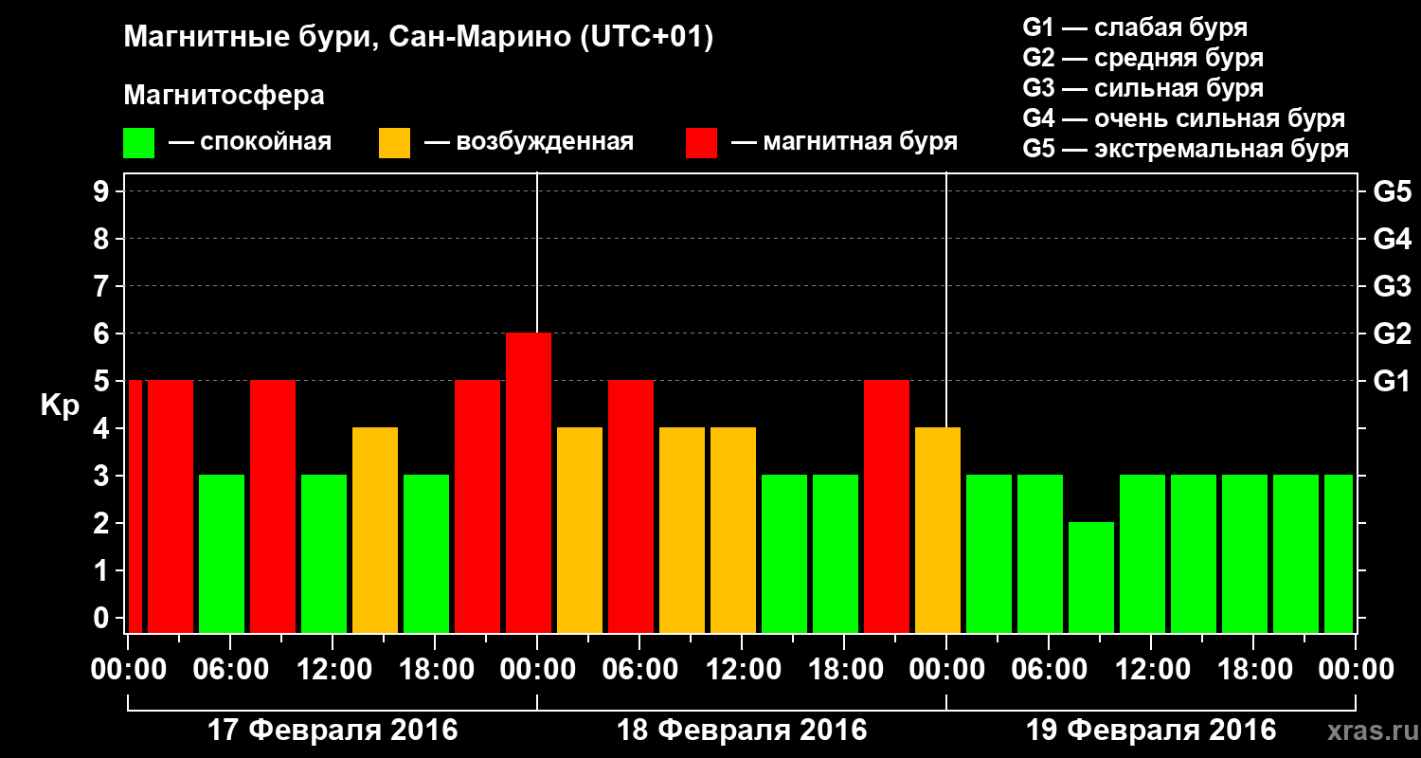Click the 'G2 — средняя буря' line
Screen dimensions: 1421x758
point(1142,58)
